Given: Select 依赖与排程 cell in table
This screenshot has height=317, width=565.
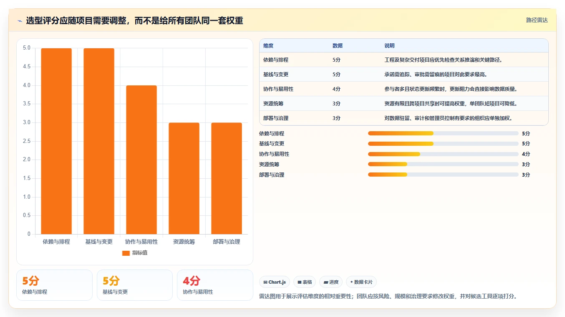Looking at the screenshot, I should pos(276,60).
